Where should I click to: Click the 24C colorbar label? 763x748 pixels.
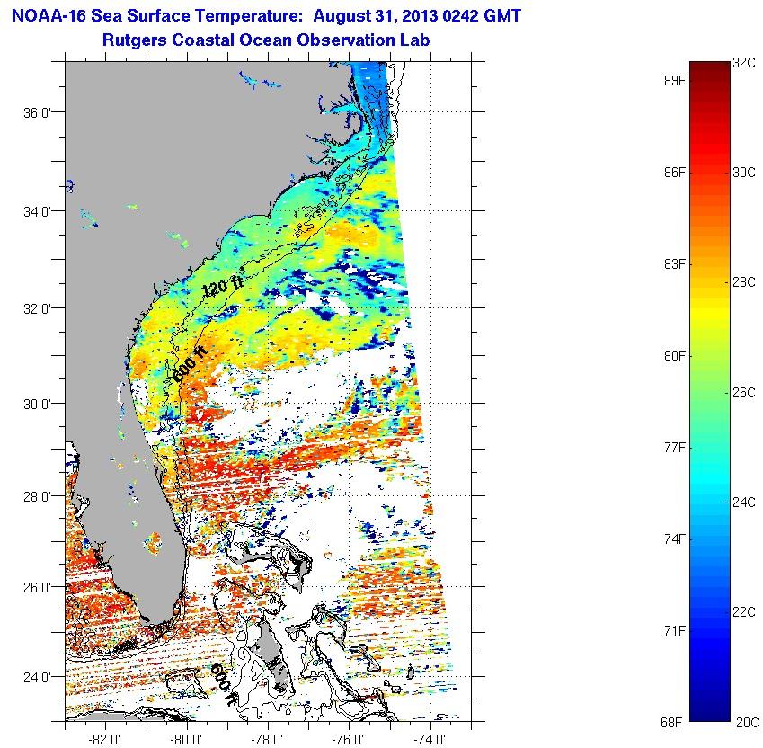pos(744,503)
